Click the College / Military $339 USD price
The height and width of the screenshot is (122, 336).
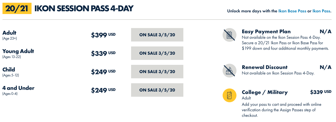click(321, 92)
